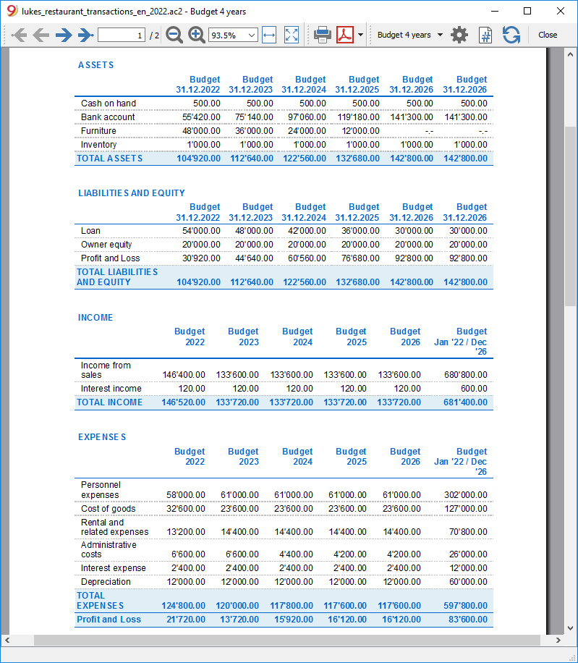
Task: Click total expenses value 597'800.00
Action: coord(465,606)
